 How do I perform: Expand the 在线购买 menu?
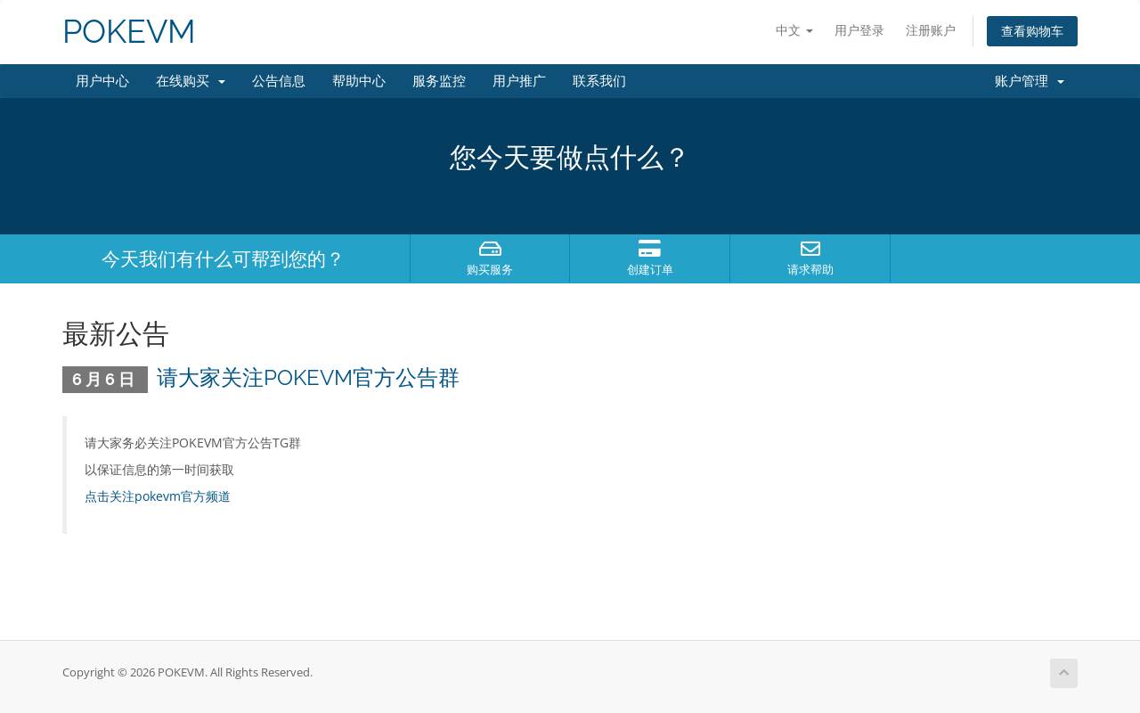point(191,81)
